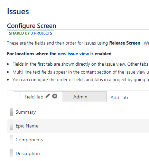Open the new issue view link

click(x=73, y=54)
